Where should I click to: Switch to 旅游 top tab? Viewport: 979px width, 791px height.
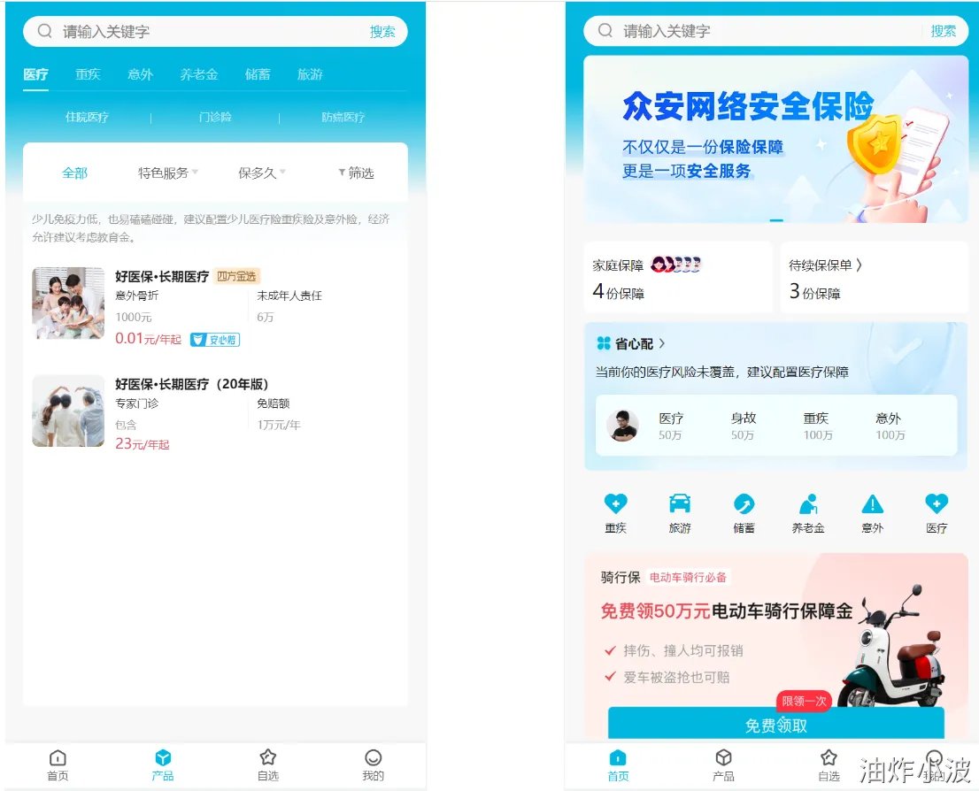310,74
